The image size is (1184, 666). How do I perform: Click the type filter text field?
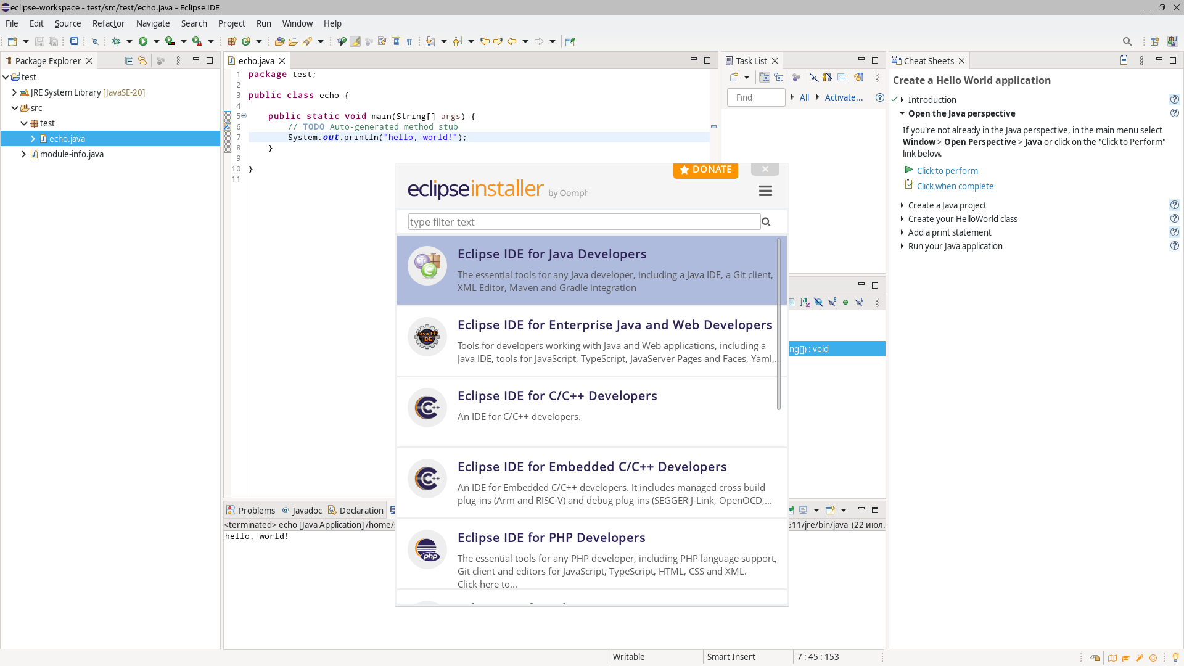pos(584,222)
